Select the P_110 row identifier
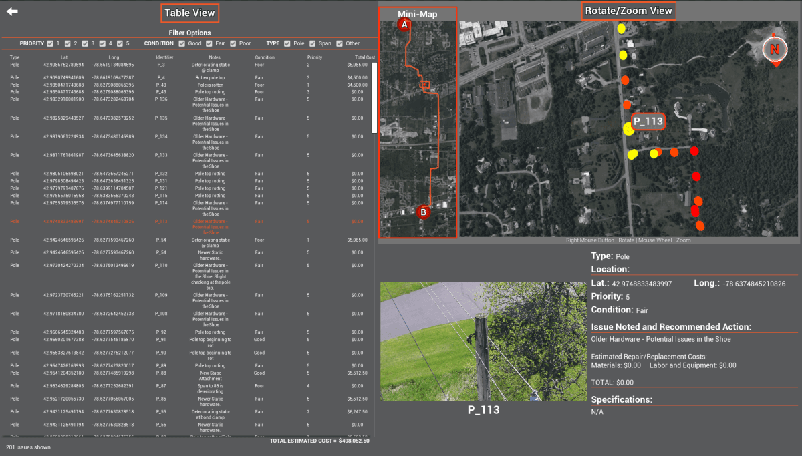The height and width of the screenshot is (456, 802). point(161,266)
